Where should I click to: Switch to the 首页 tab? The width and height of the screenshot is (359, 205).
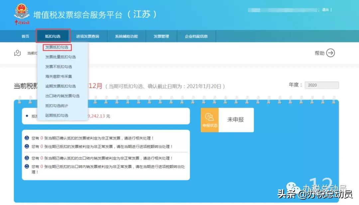point(25,36)
